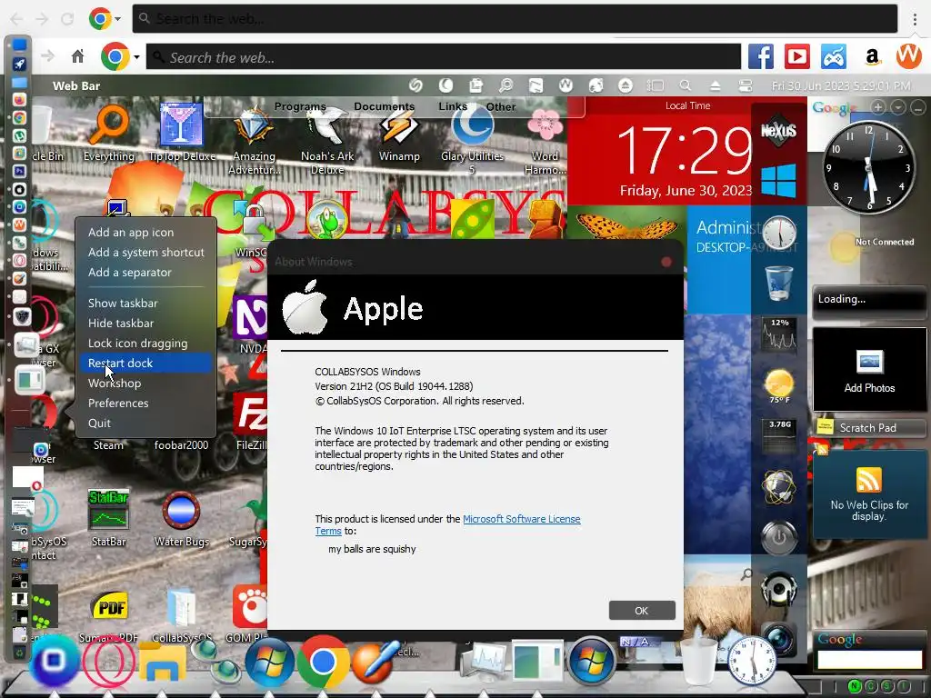
Task: Open the Documents tab on the shelf
Action: coord(385,106)
